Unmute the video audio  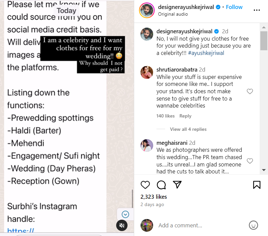pyautogui.click(x=122, y=225)
